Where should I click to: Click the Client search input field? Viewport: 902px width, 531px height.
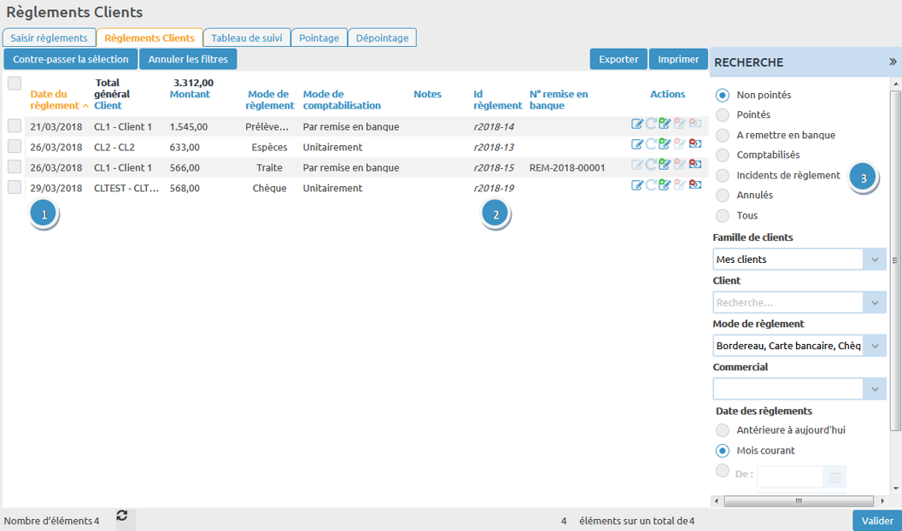click(x=788, y=303)
